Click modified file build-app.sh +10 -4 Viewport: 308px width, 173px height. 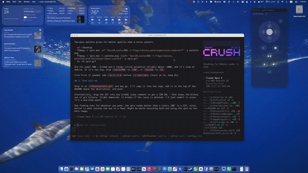coord(221,122)
